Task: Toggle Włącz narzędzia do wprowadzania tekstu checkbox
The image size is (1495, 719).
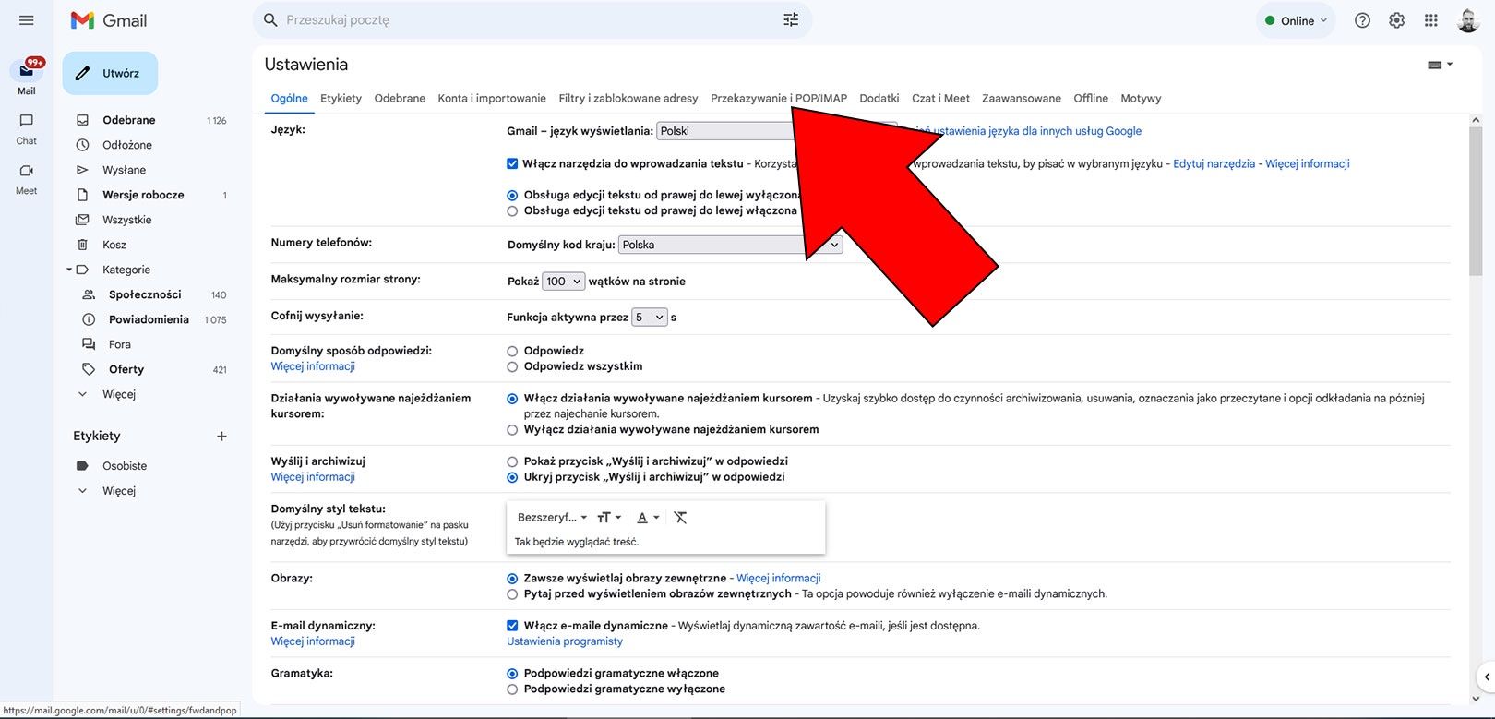Action: click(512, 163)
